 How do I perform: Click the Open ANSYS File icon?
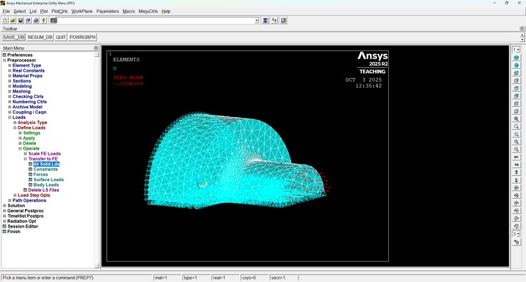tap(12, 20)
